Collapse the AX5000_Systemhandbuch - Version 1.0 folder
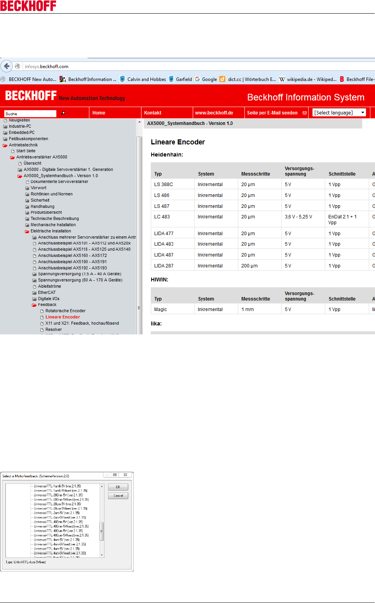The width and height of the screenshot is (375, 603). (20, 176)
